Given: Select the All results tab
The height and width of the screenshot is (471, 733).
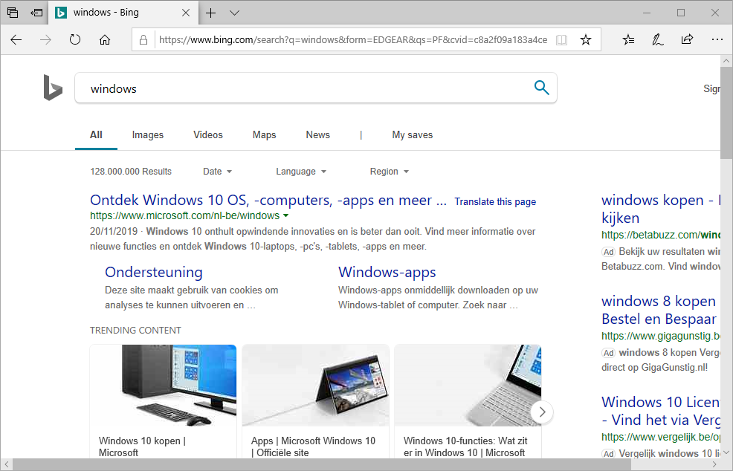Looking at the screenshot, I should click(x=96, y=134).
